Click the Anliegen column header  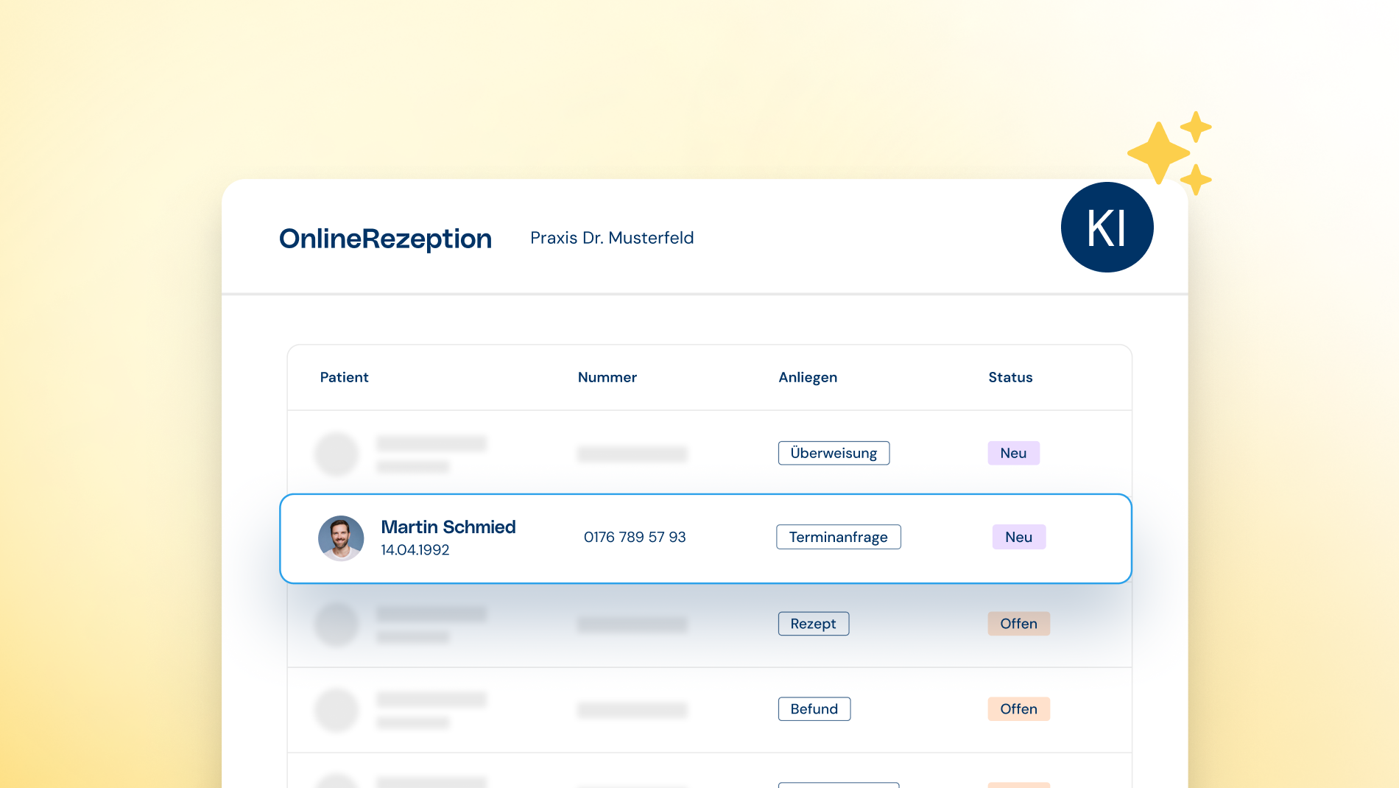pos(808,377)
